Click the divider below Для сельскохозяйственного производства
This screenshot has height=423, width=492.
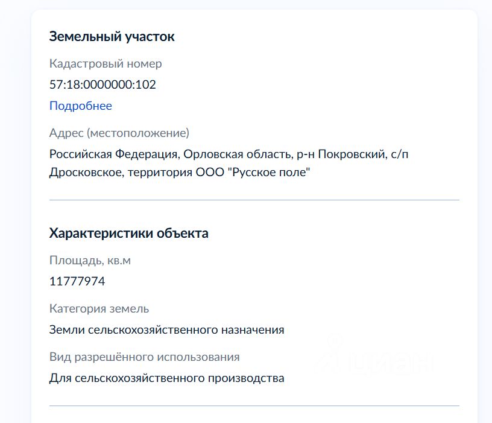pyautogui.click(x=254, y=406)
